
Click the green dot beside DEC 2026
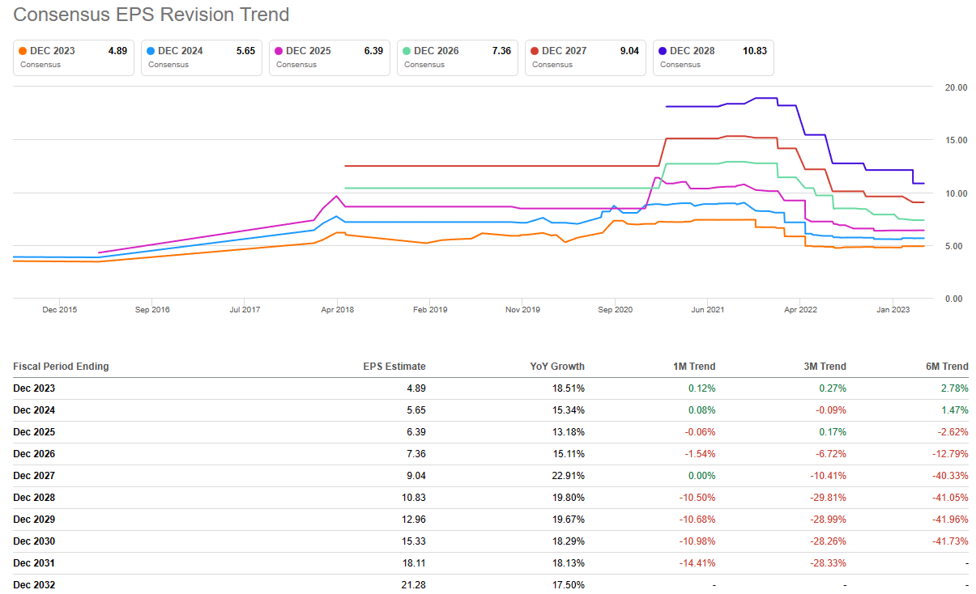(407, 51)
